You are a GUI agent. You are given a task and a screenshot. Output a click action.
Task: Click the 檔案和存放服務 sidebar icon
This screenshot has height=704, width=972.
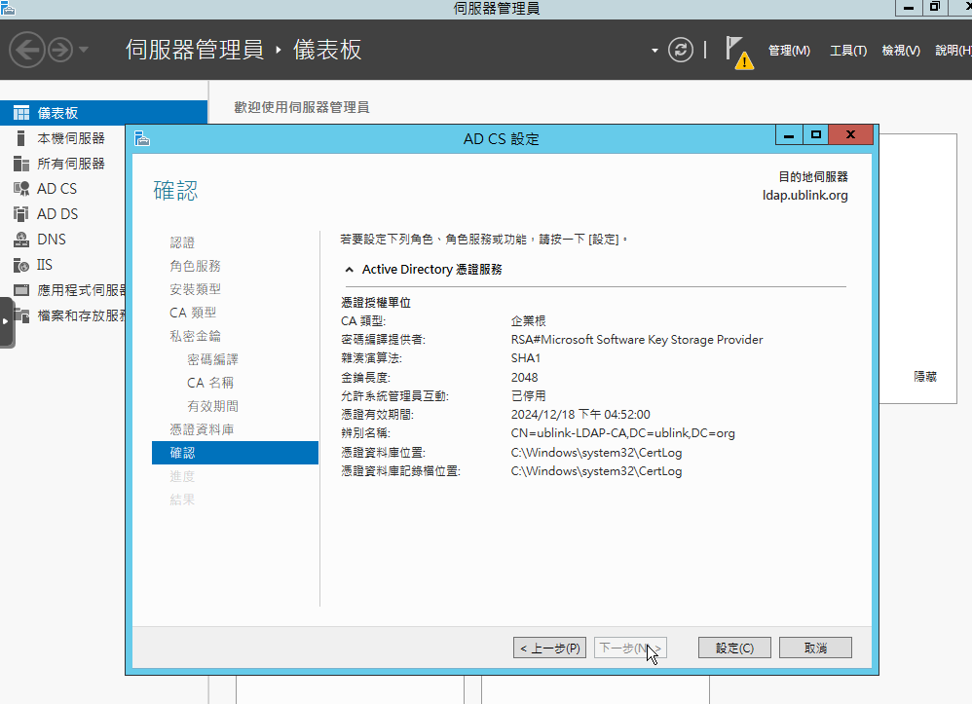pos(22,315)
